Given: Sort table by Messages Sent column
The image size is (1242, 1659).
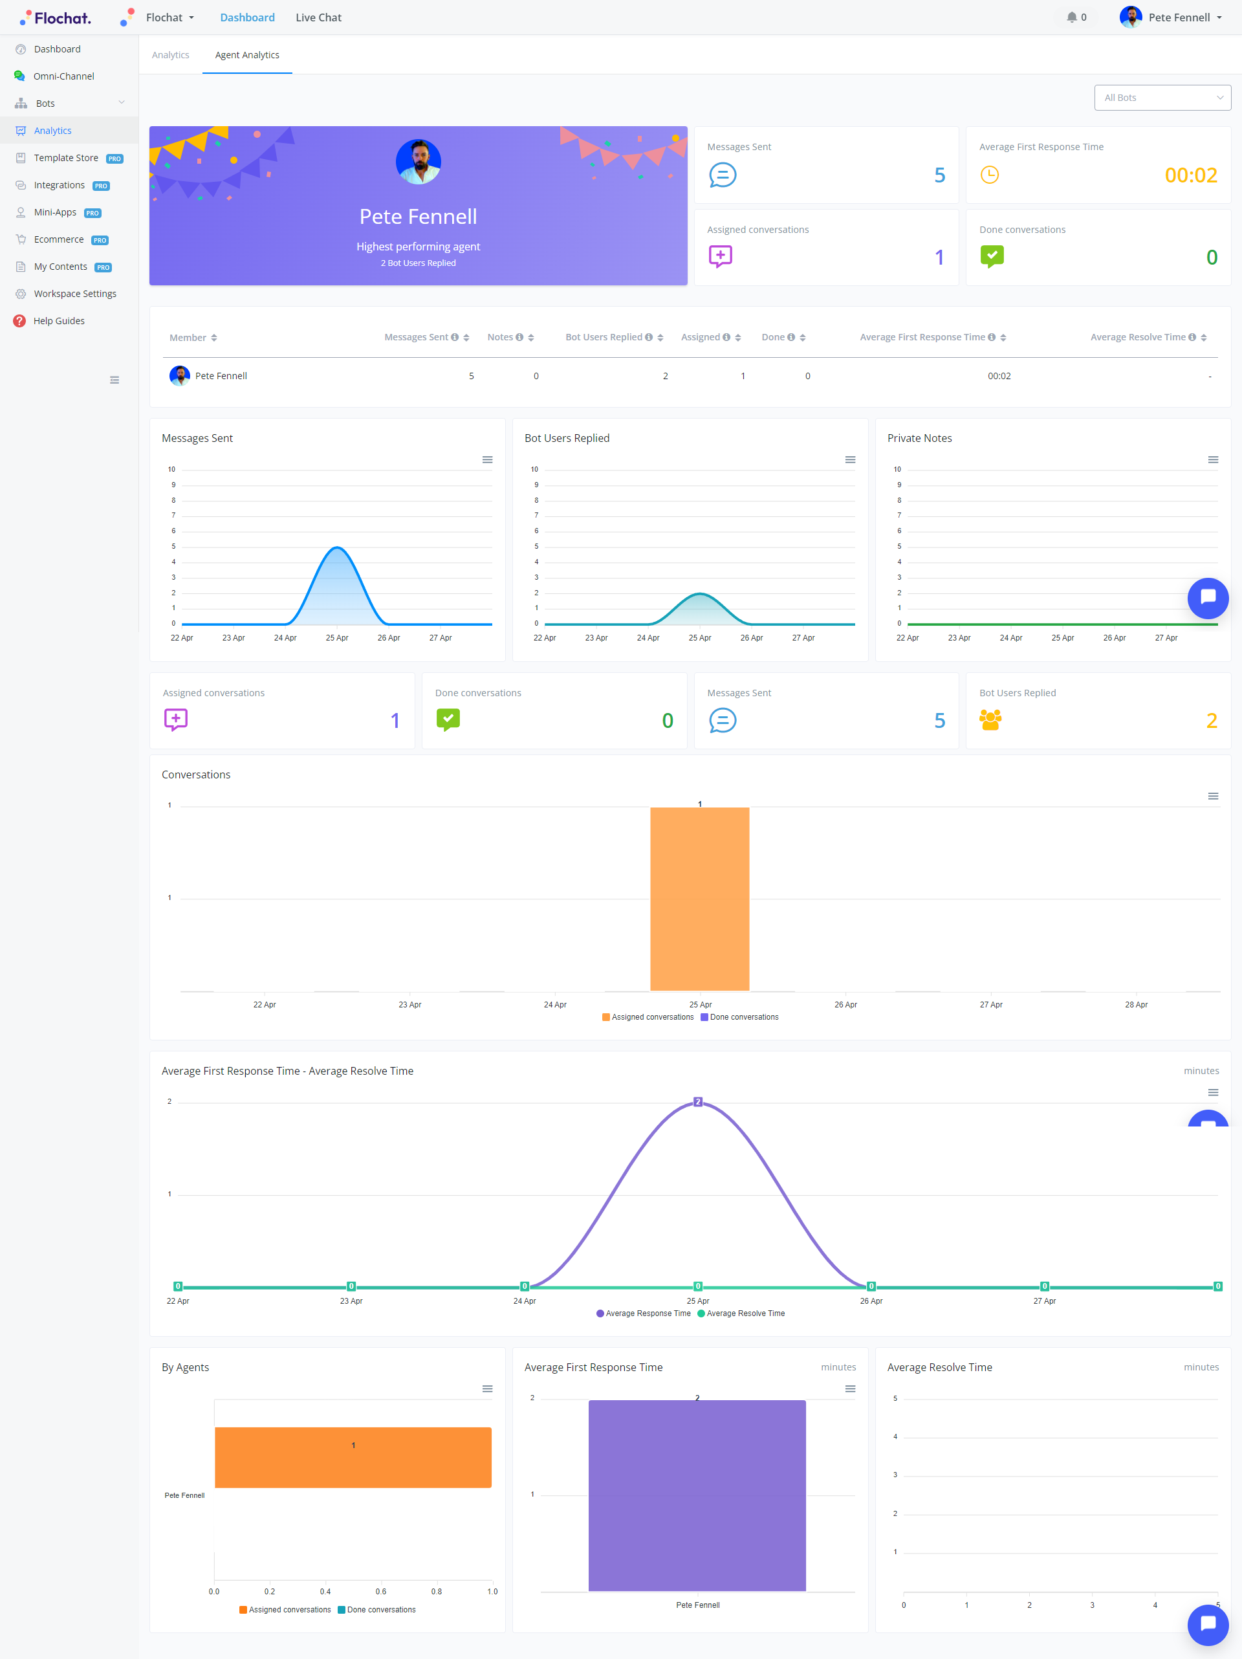Looking at the screenshot, I should coord(466,338).
